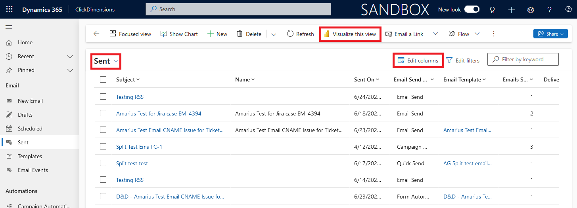The image size is (577, 208).
Task: Select checkbox for D&D - Amarius Test row
Action: [x=103, y=196]
